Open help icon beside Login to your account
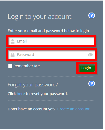 coord(92,16)
